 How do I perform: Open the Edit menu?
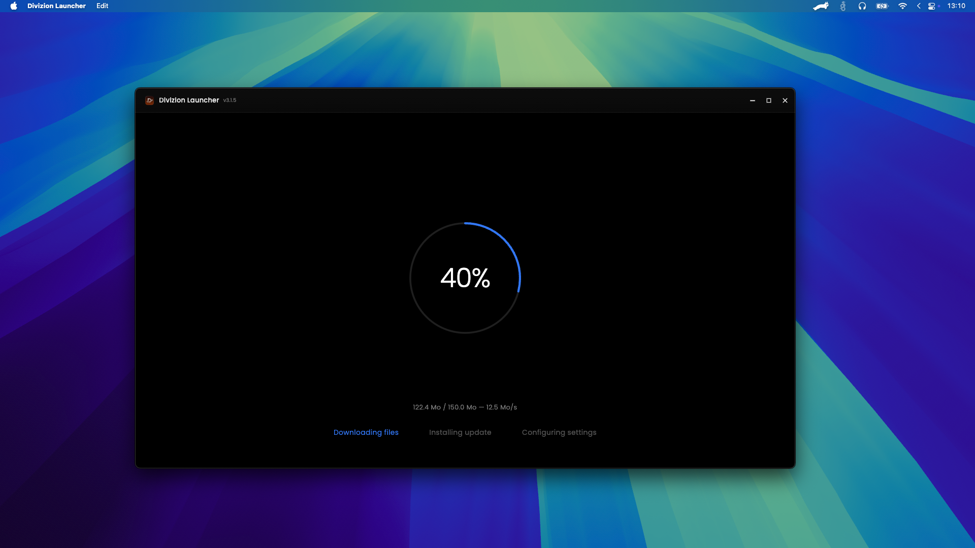tap(102, 6)
